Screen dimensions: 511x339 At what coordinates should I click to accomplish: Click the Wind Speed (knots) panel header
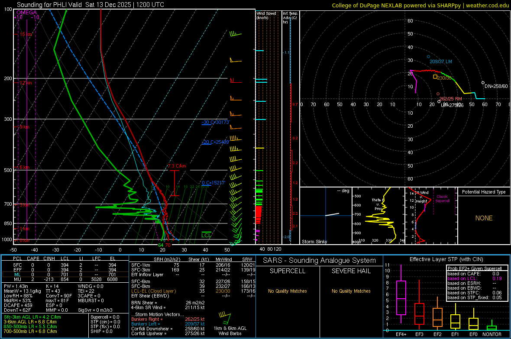click(x=266, y=15)
